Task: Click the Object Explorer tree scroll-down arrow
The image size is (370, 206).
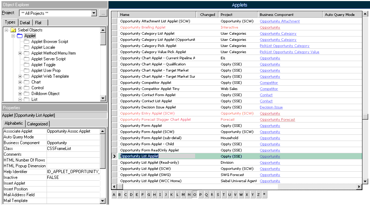Action: pyautogui.click(x=103, y=98)
